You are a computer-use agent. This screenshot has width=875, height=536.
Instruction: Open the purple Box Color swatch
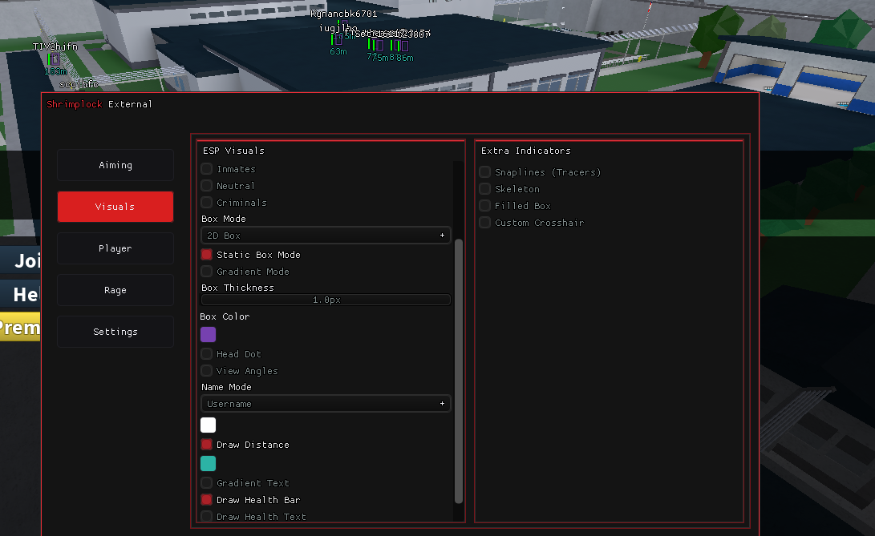pos(209,334)
